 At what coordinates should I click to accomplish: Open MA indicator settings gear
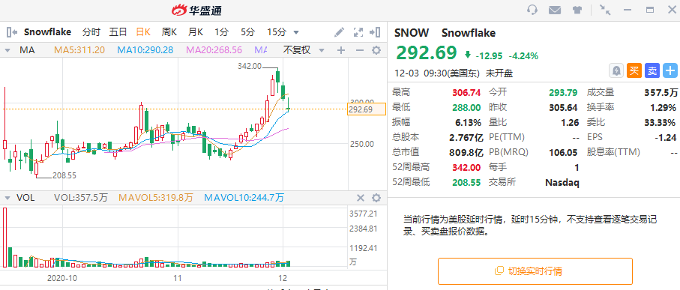pos(376,50)
